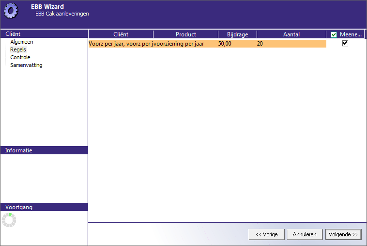This screenshot has width=367, height=246.
Task: Click the Bijdrage value 50,00
Action: pos(224,44)
